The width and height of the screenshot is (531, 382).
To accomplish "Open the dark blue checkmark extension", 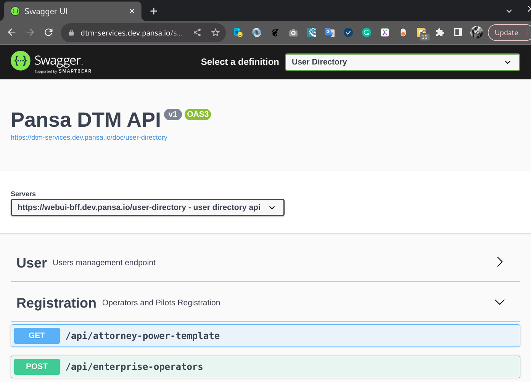I will tap(348, 32).
